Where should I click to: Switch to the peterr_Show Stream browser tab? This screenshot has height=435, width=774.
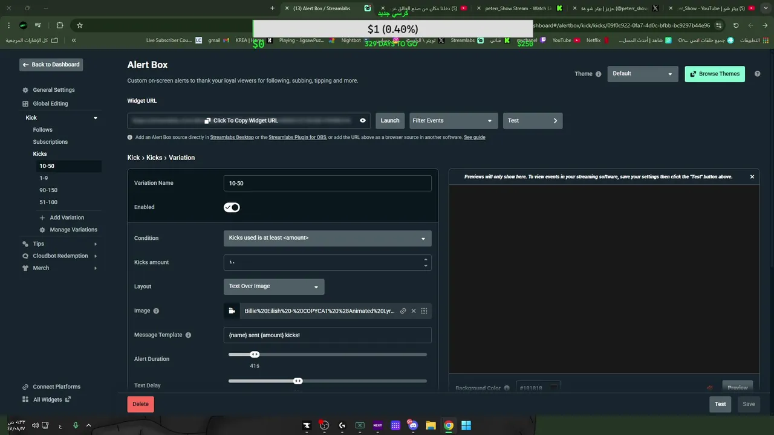pos(518,8)
